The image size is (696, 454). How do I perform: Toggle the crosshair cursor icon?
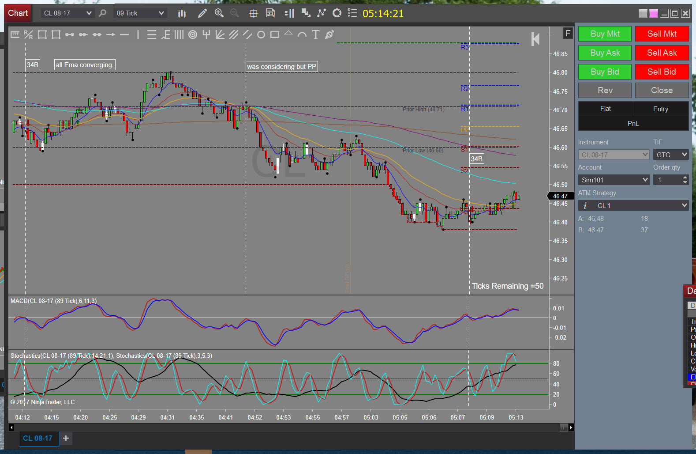click(x=253, y=13)
